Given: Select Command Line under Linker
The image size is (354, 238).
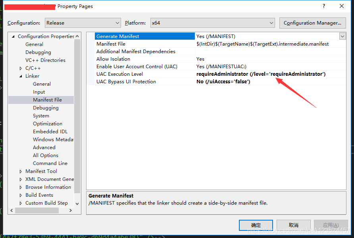Looking at the screenshot, I should coord(50,163).
